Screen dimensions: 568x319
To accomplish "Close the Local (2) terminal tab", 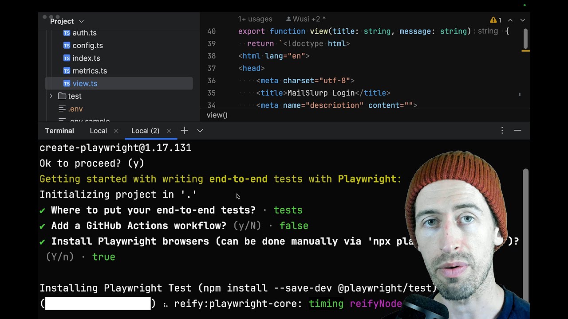I will pyautogui.click(x=169, y=131).
